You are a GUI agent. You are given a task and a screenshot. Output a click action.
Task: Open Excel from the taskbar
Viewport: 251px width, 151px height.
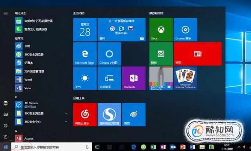[x=153, y=147]
